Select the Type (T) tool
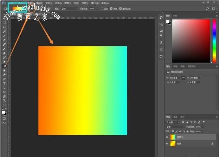Image resolution: width=219 pixels, height=157 pixels. (x=4, y=84)
